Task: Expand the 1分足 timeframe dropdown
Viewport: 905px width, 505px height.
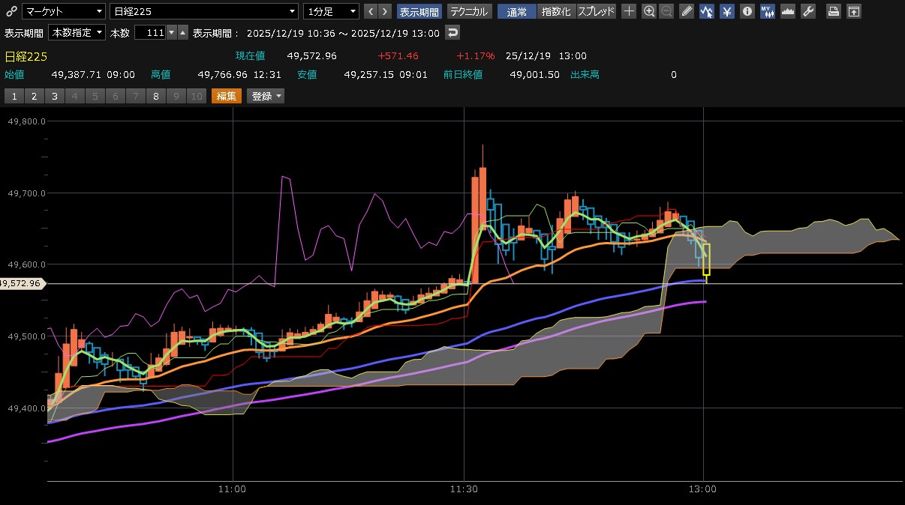Action: 331,11
